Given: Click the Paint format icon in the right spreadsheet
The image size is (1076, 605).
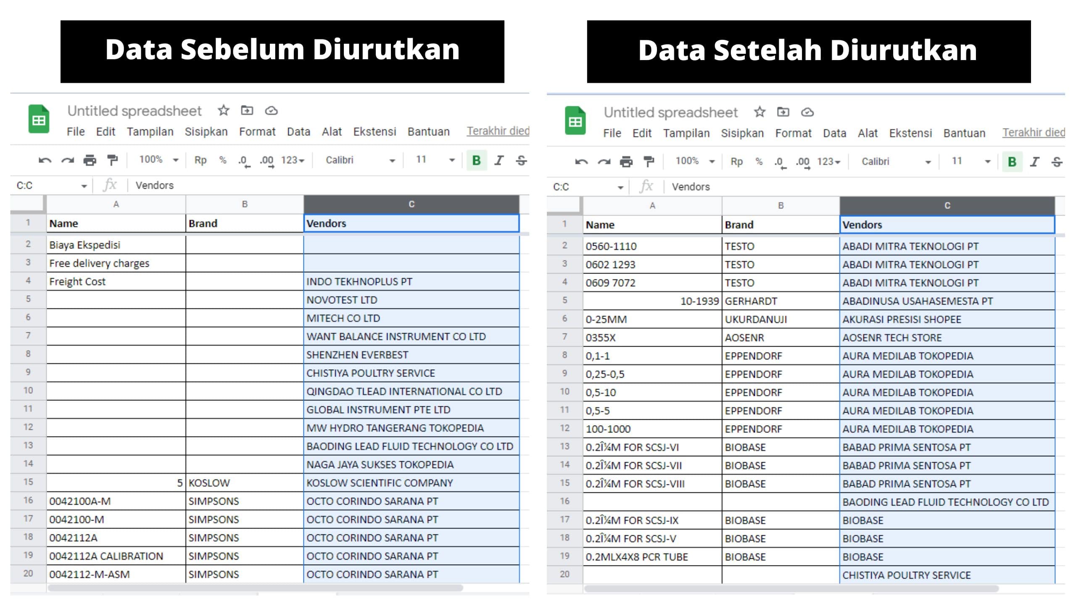Looking at the screenshot, I should point(649,162).
